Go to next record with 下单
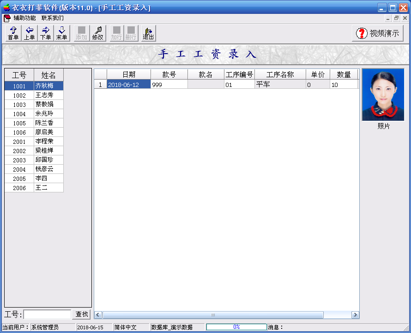Screen dimensions: 411x333 [x=46, y=33]
